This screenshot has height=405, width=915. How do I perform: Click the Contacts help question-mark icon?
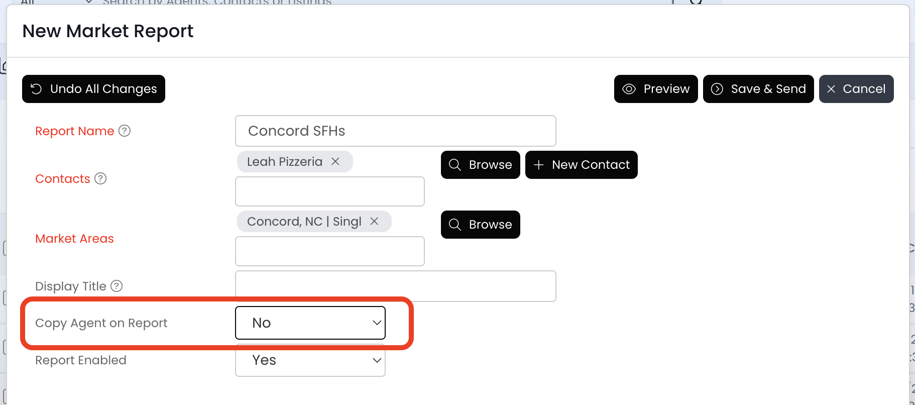[x=100, y=179]
